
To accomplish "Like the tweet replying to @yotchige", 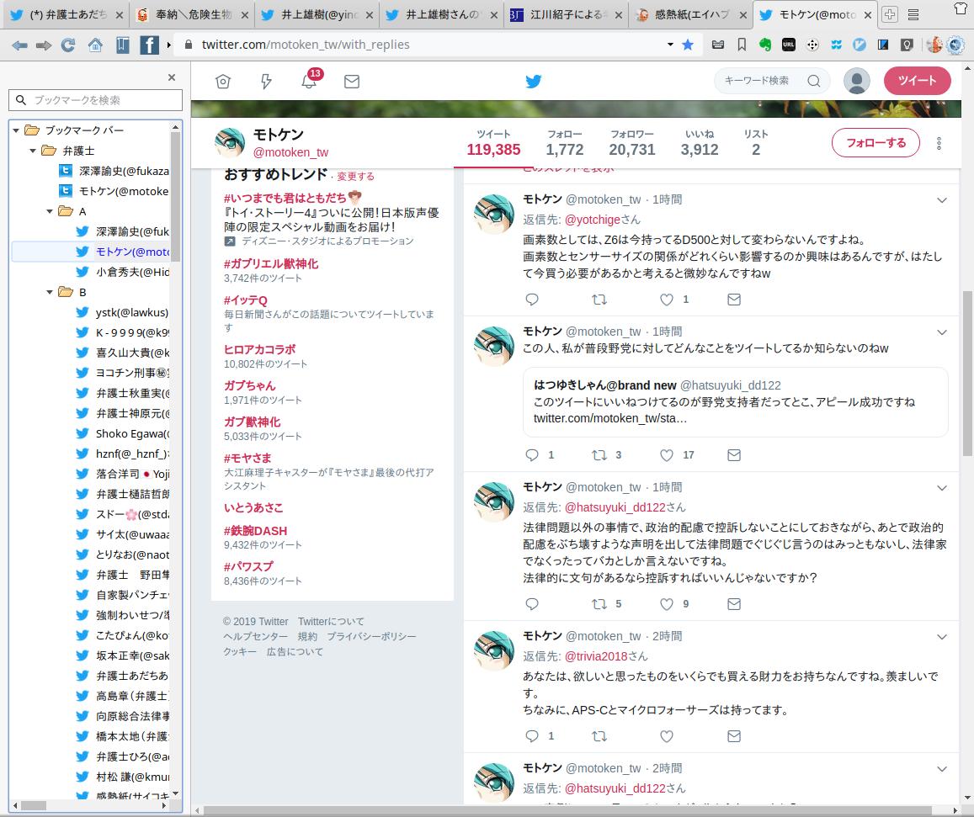I will tap(667, 300).
